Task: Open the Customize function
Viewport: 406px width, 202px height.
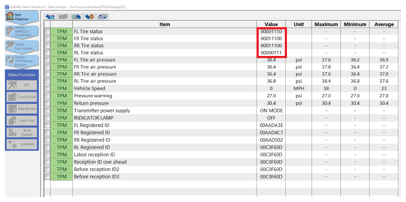Action: (22, 144)
